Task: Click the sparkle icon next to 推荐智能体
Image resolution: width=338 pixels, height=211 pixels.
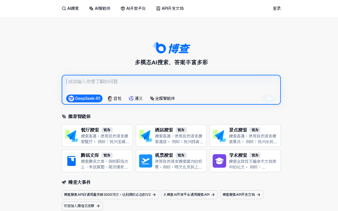Action: [64, 116]
